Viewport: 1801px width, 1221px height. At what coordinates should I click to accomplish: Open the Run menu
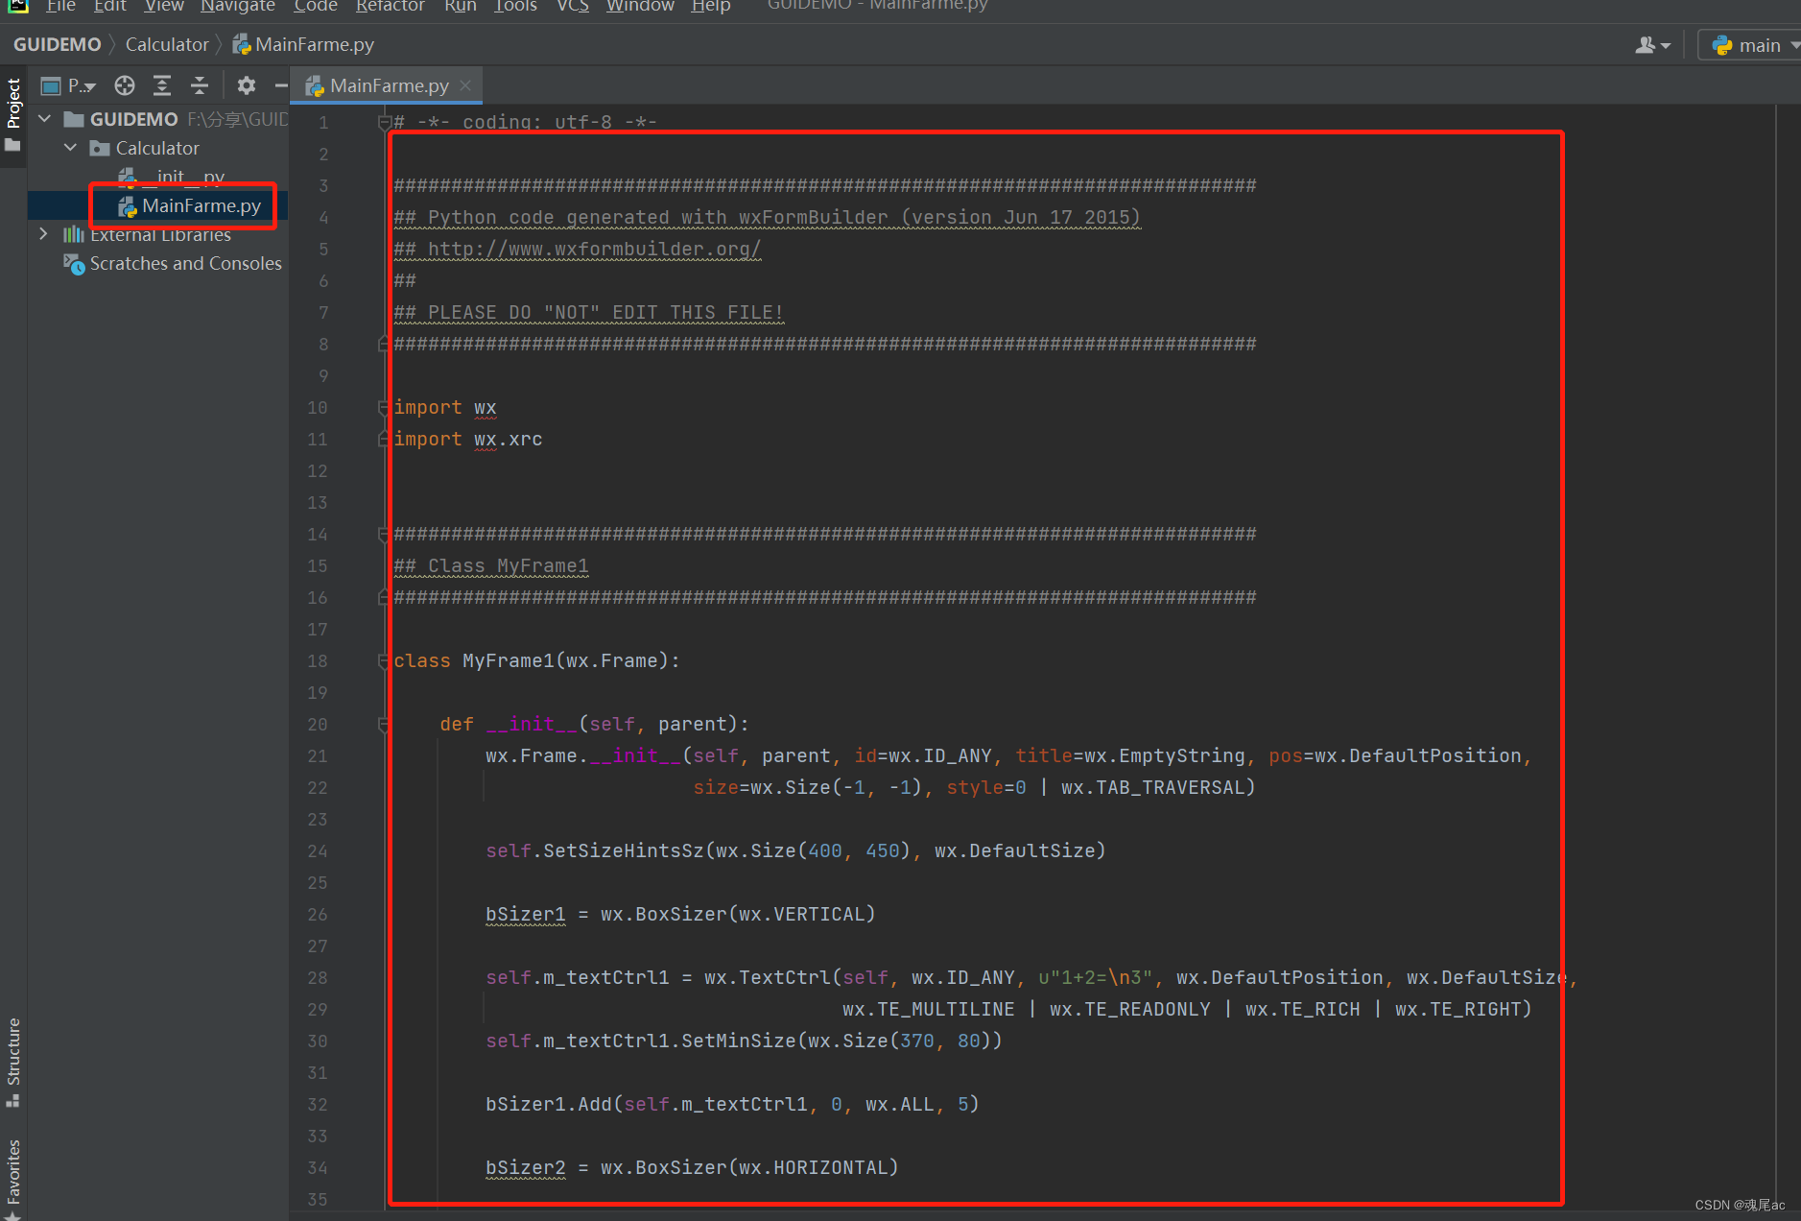pyautogui.click(x=460, y=8)
